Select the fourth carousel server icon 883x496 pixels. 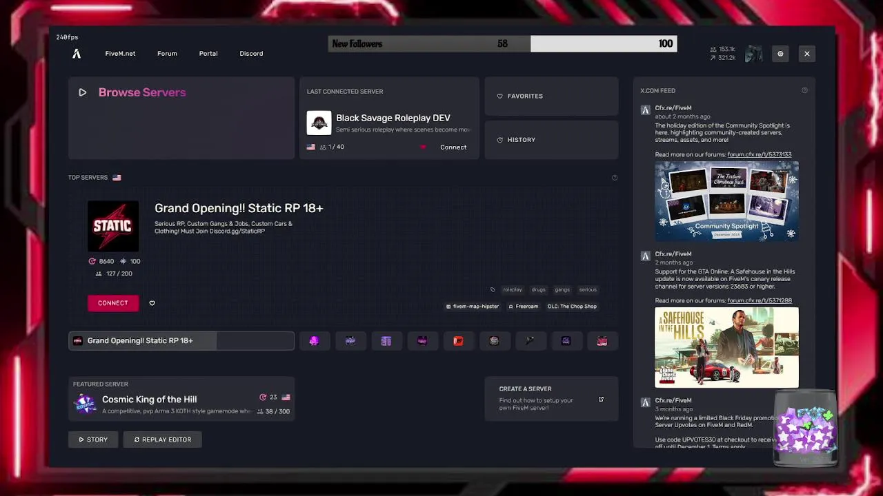(x=422, y=341)
